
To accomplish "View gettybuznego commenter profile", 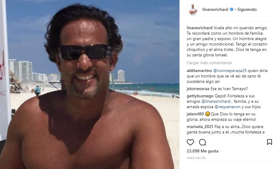I will (x=200, y=96).
